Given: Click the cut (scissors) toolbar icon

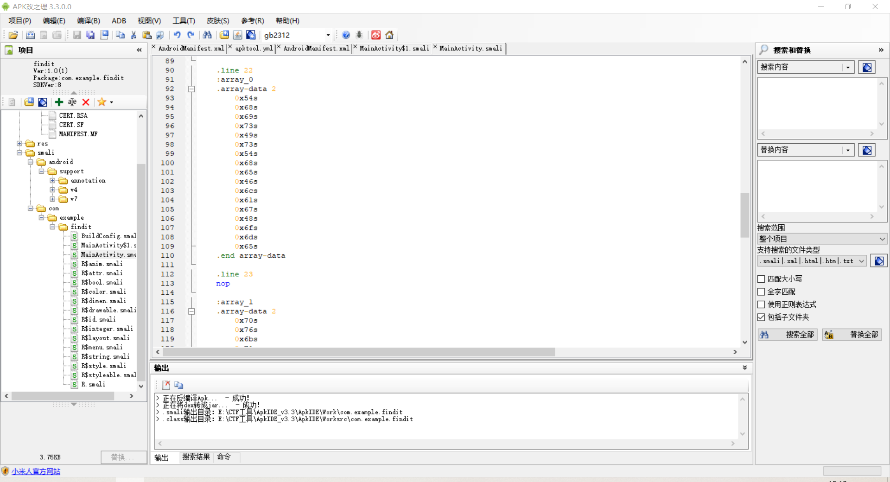Looking at the screenshot, I should (x=133, y=35).
